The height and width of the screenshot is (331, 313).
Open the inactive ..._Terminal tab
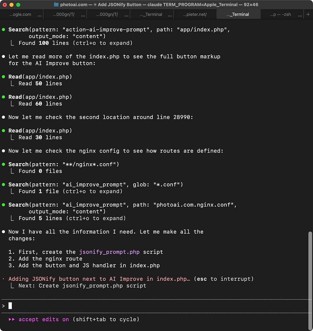[x=151, y=14]
